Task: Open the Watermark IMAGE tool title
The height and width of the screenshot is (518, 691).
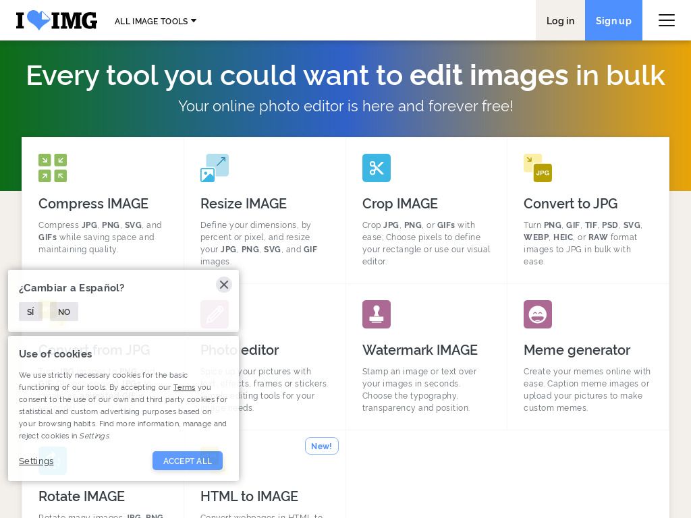Action: [x=420, y=350]
